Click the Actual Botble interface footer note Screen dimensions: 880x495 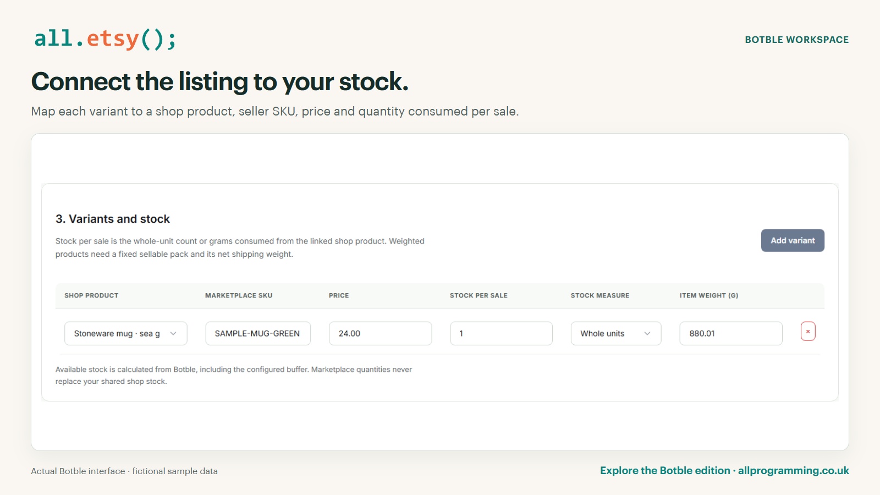tap(124, 471)
